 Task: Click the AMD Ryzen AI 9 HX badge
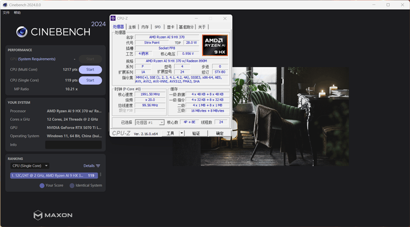pyautogui.click(x=215, y=45)
